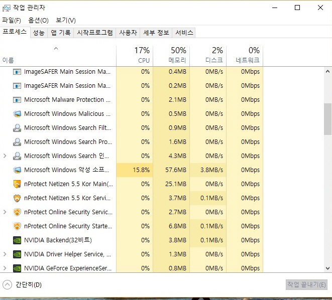Click the Microsoft Malware Protection process icon
332x300 pixels.
[17, 100]
